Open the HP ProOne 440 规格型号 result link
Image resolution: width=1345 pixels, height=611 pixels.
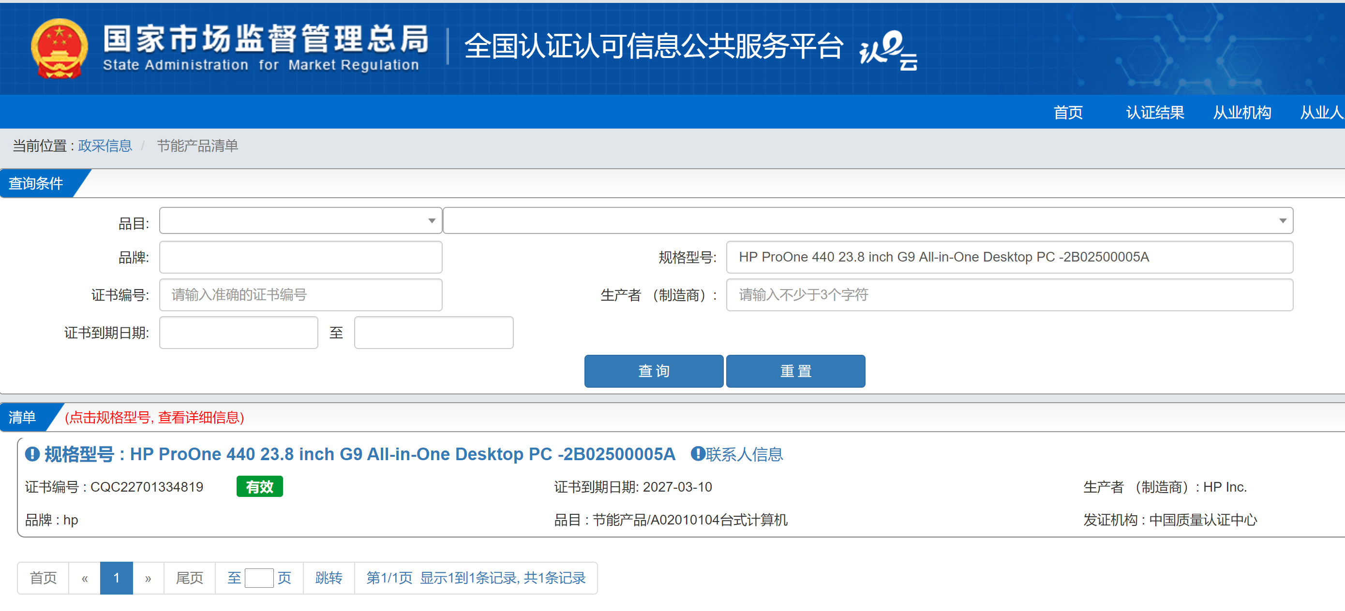[360, 454]
